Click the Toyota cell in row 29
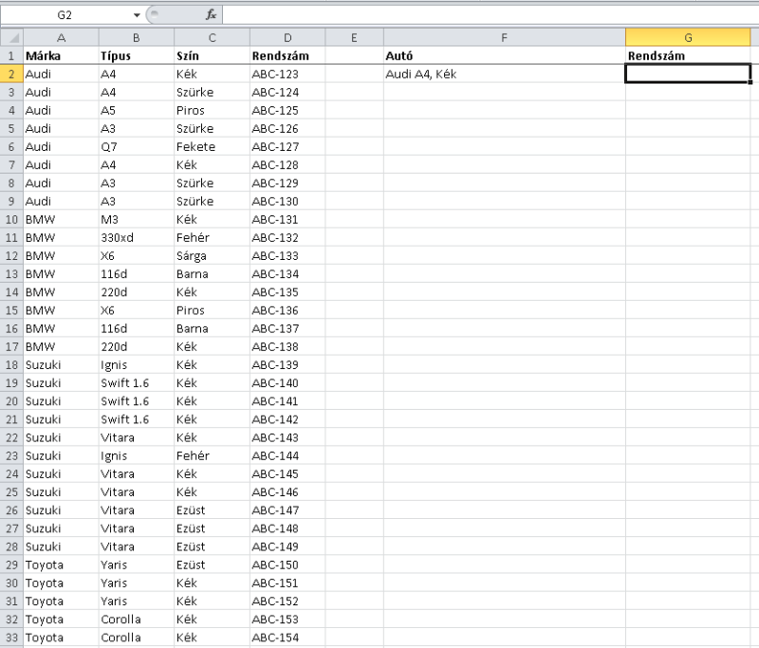 [61, 565]
